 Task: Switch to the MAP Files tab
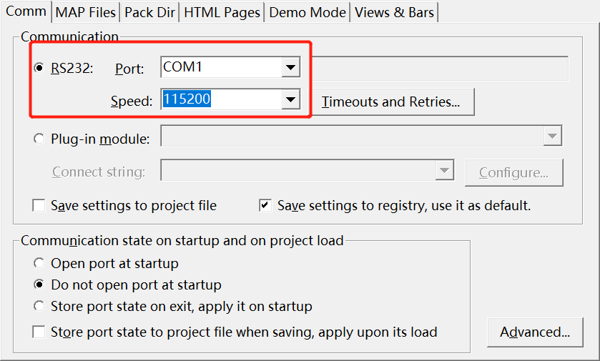point(85,12)
